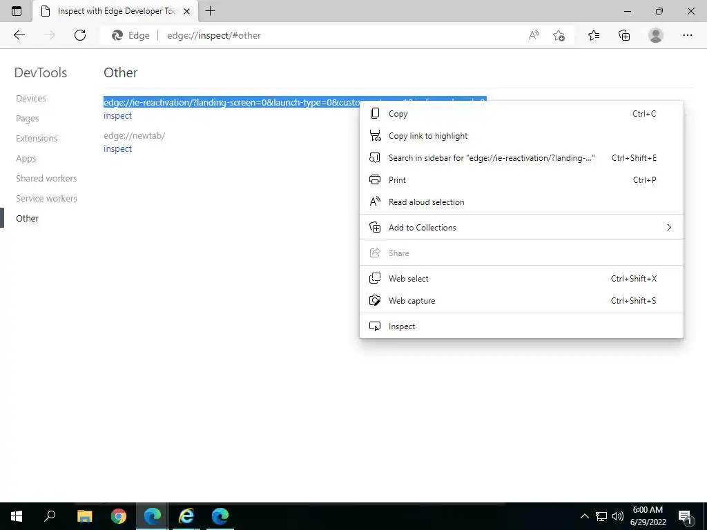
Task: Select Other in DevTools sidebar
Action: 27,218
